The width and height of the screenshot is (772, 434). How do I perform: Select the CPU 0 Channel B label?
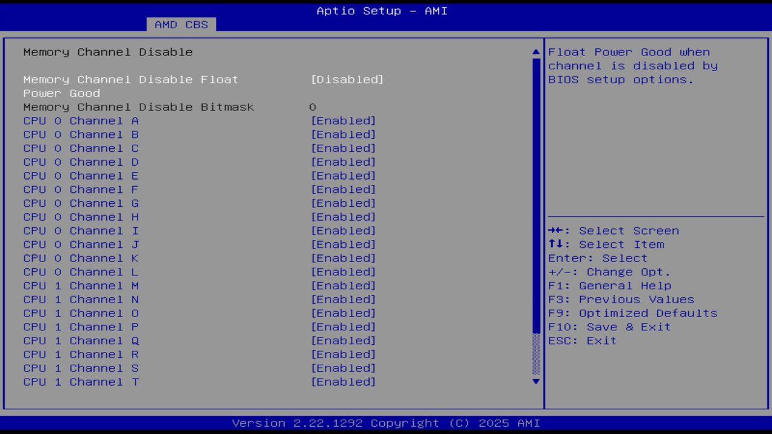coord(81,134)
